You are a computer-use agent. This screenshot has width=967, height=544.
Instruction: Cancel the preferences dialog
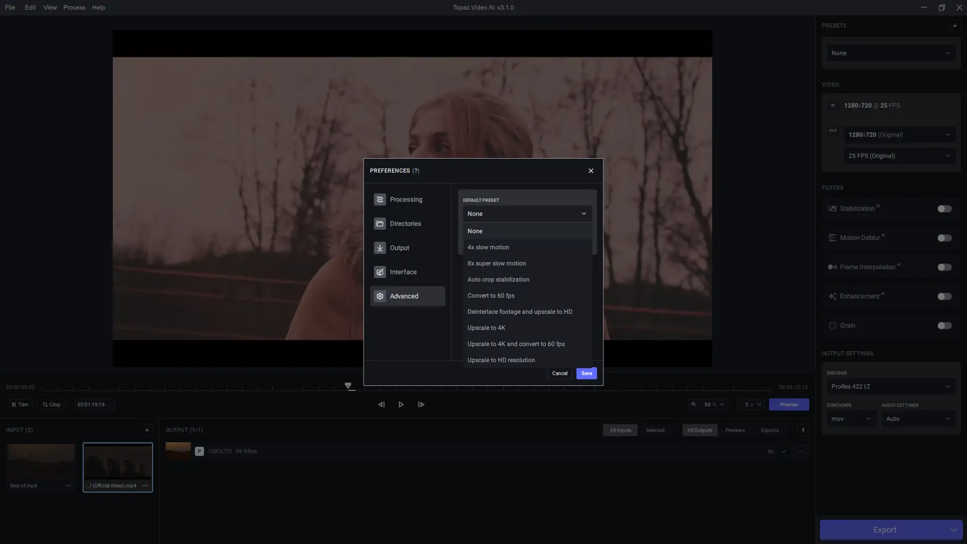pos(560,373)
